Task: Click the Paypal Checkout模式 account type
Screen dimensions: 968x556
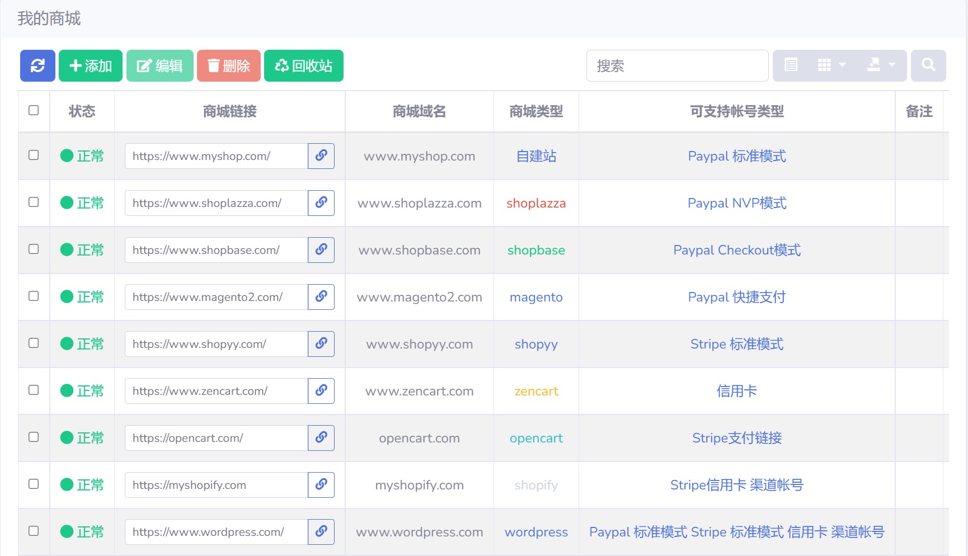Action: (x=737, y=250)
